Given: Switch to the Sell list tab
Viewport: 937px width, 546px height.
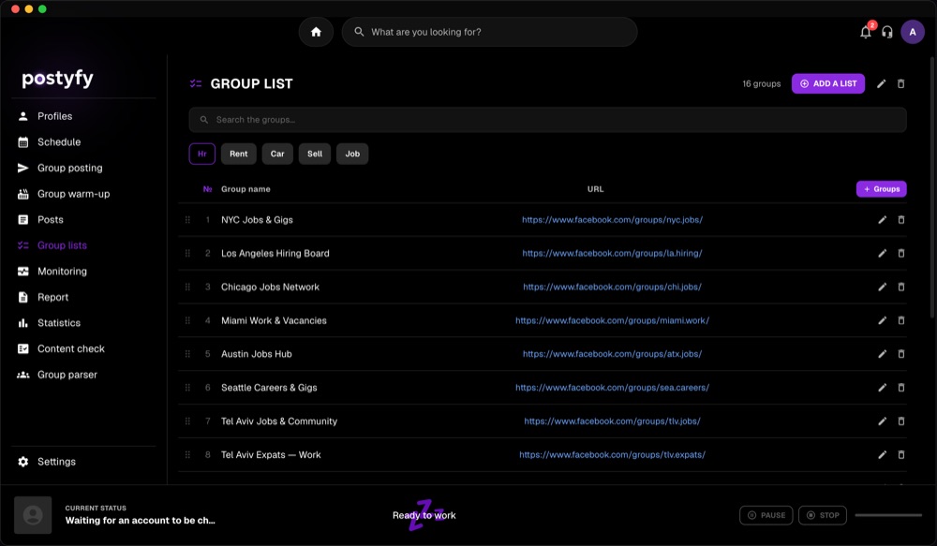Looking at the screenshot, I should [315, 154].
